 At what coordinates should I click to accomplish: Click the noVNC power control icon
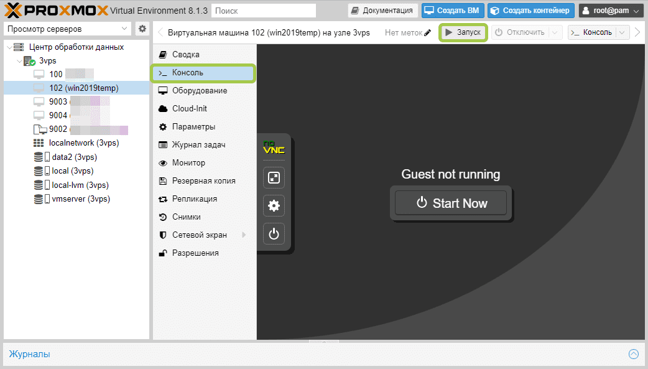[x=274, y=234]
